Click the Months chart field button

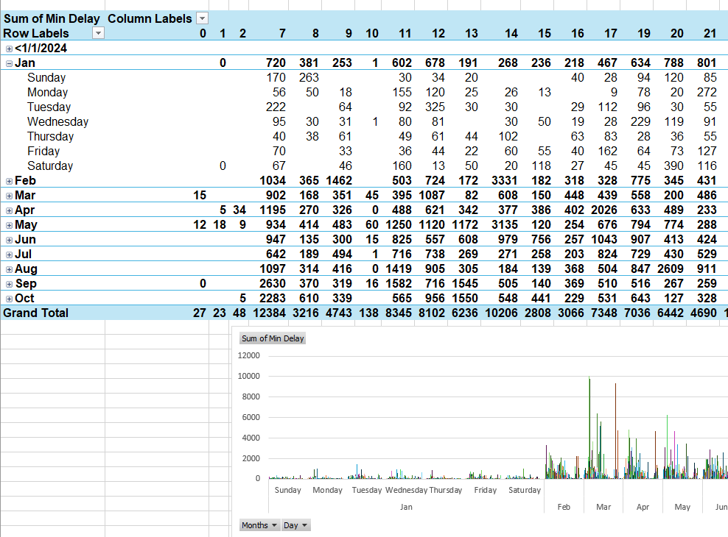click(x=259, y=525)
